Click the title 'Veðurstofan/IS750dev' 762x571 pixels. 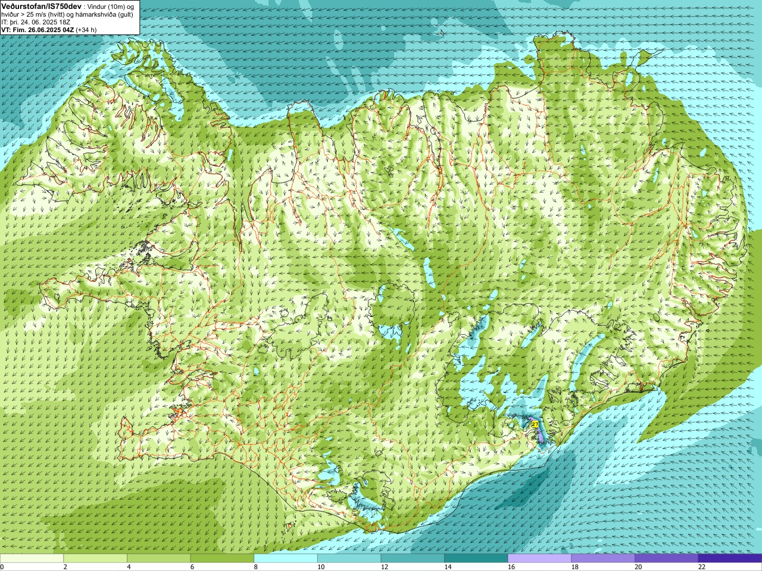[42, 7]
